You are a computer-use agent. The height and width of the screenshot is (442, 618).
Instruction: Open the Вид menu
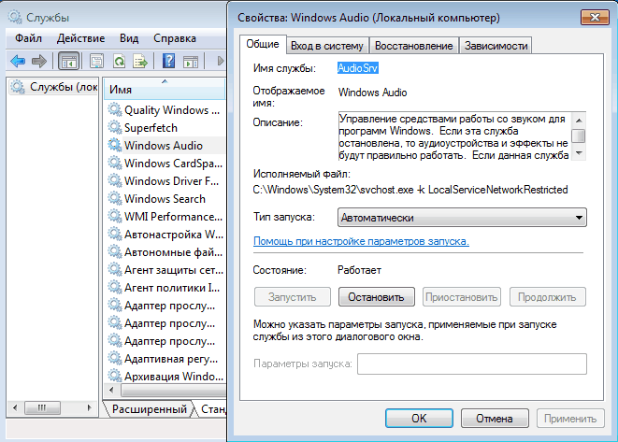pos(129,38)
